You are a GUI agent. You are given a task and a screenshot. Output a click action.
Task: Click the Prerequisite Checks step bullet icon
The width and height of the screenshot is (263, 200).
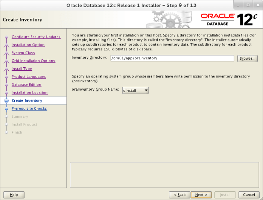tap(6, 109)
